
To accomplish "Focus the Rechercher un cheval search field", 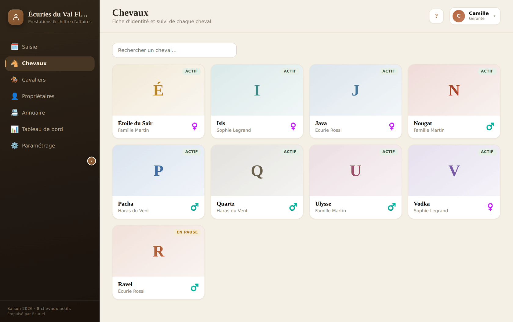I will click(x=174, y=50).
